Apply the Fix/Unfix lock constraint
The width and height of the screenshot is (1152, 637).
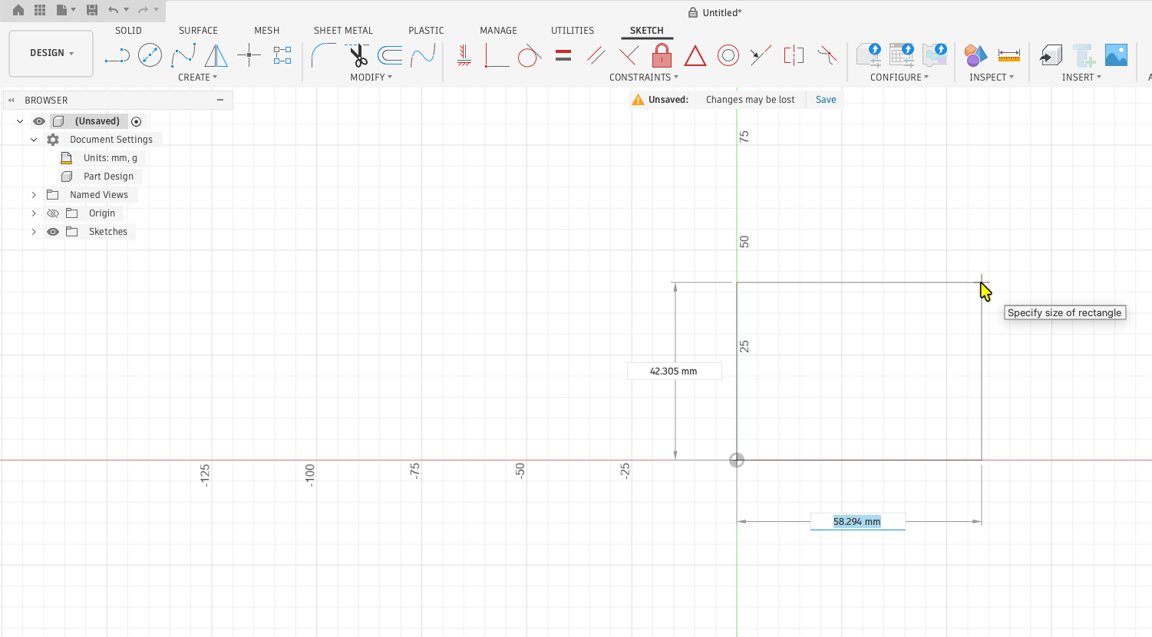tap(662, 55)
